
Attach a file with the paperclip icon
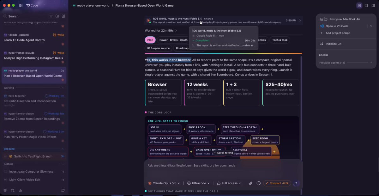tap(250, 183)
